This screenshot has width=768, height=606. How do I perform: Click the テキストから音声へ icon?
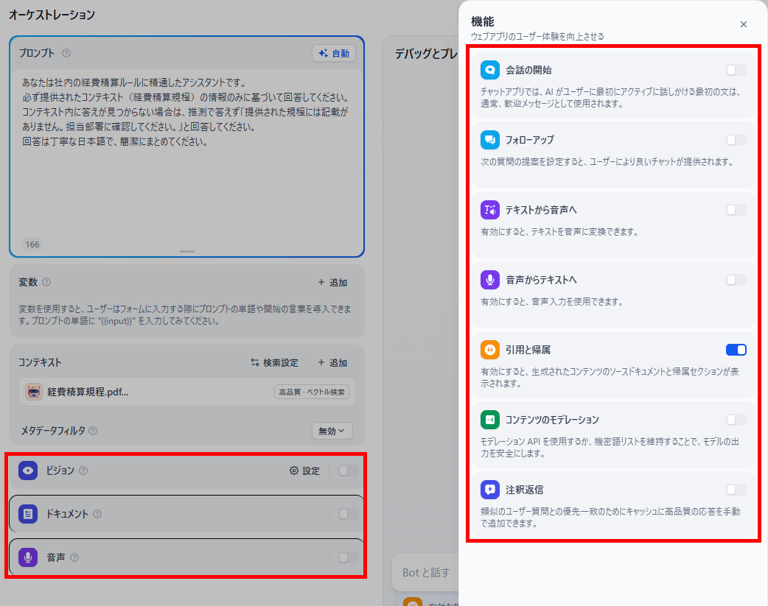coord(490,210)
